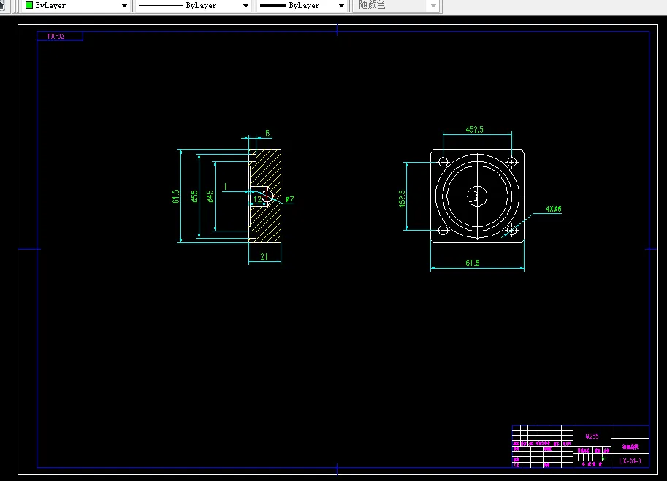
Task: Pick the top-left bolt hole in front view
Action: pos(443,162)
